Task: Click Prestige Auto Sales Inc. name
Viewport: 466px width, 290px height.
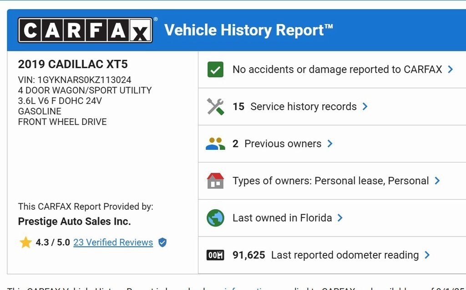Action: pyautogui.click(x=74, y=221)
